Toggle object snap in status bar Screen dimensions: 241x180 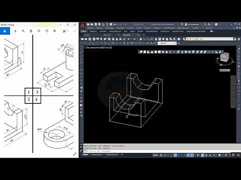pyautogui.click(x=192, y=155)
